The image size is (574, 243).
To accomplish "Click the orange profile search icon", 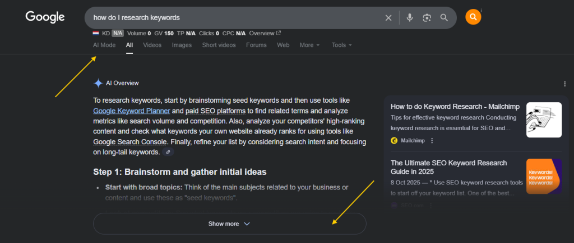I will point(473,17).
